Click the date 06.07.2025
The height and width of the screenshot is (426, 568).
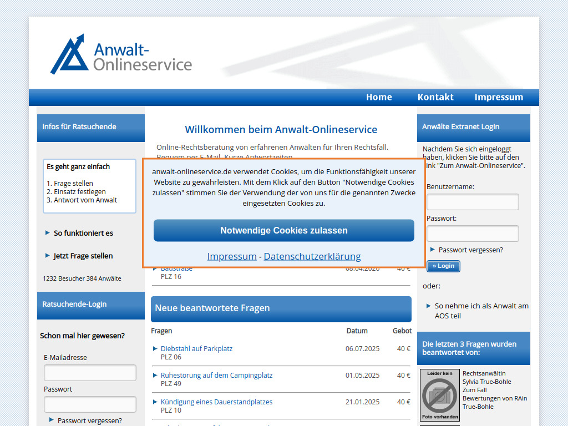pos(362,349)
